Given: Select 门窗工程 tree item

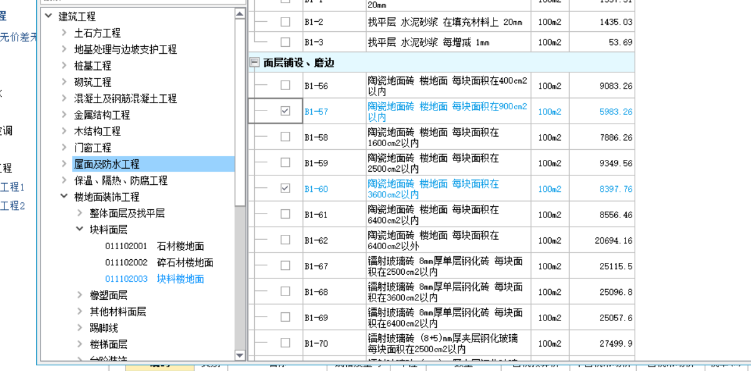Looking at the screenshot, I should click(92, 147).
